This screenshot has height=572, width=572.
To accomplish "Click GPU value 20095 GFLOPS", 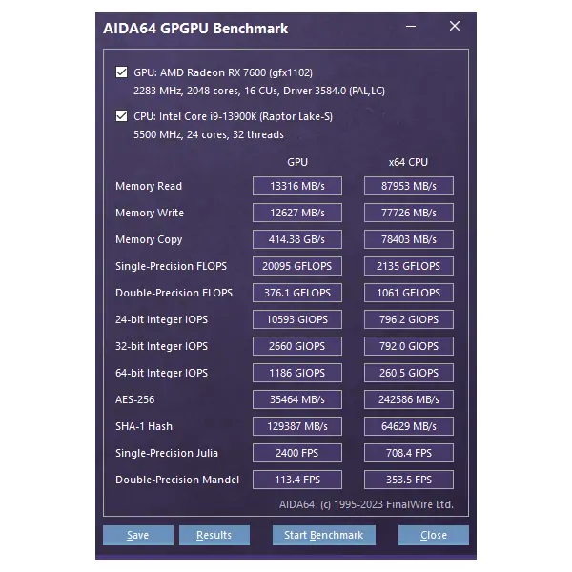I will click(x=297, y=266).
